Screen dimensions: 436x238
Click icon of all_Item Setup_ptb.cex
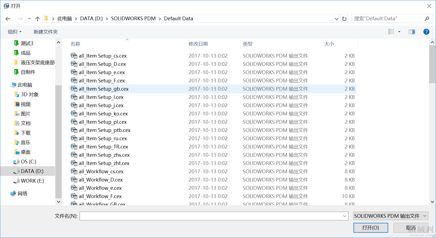pos(74,130)
